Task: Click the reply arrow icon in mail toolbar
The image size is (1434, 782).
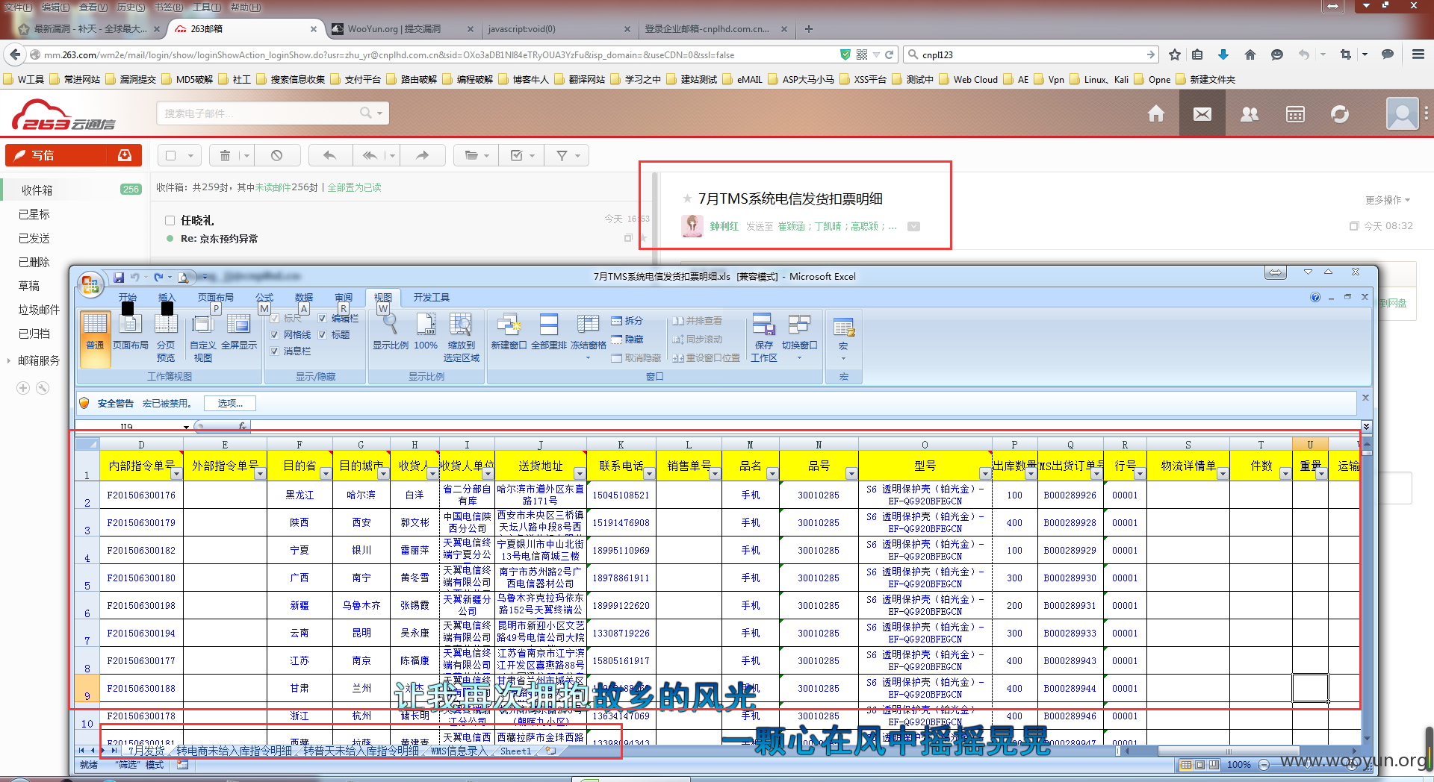Action: (329, 155)
